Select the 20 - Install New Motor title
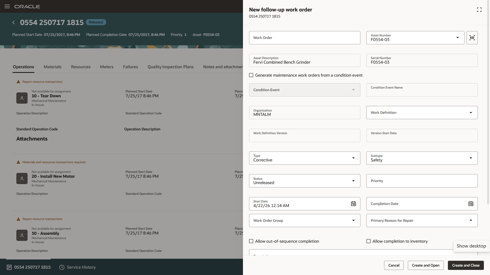Image resolution: width=490 pixels, height=275 pixels. 53,176
